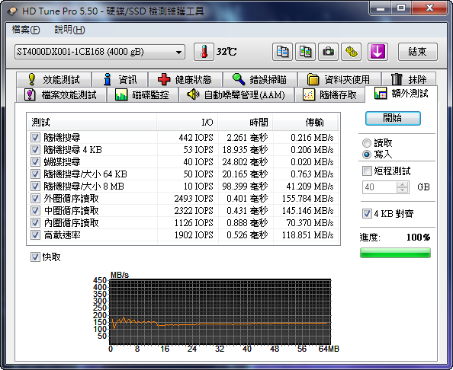
Task: Click the 結束 exit button
Action: tap(417, 52)
